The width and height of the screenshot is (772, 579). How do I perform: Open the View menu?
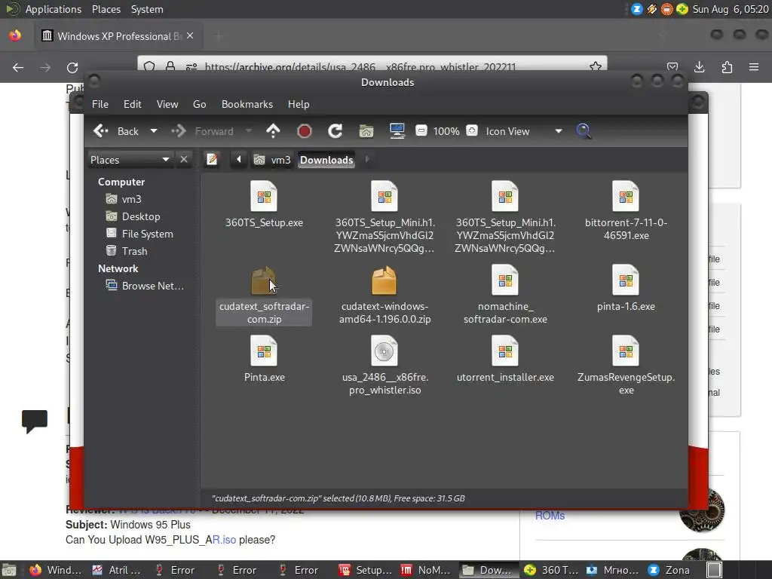pos(167,104)
